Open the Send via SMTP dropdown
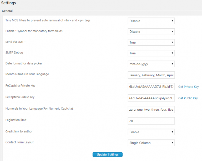 [x=151, y=42]
